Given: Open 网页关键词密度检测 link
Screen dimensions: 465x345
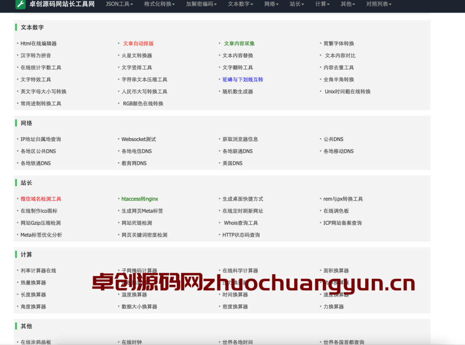Looking at the screenshot, I should [x=144, y=235].
